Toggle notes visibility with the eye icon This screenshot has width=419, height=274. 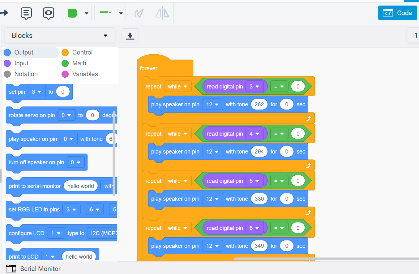(x=49, y=13)
